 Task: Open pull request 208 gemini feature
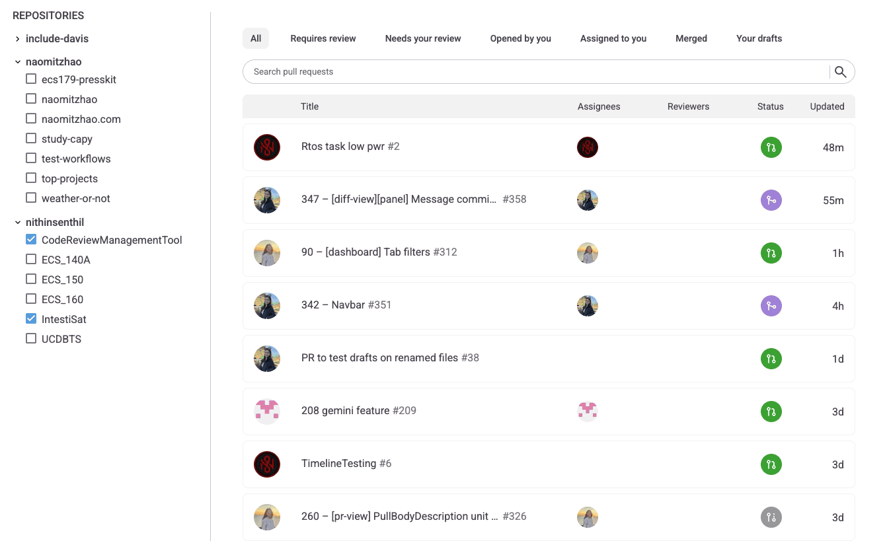tap(359, 411)
